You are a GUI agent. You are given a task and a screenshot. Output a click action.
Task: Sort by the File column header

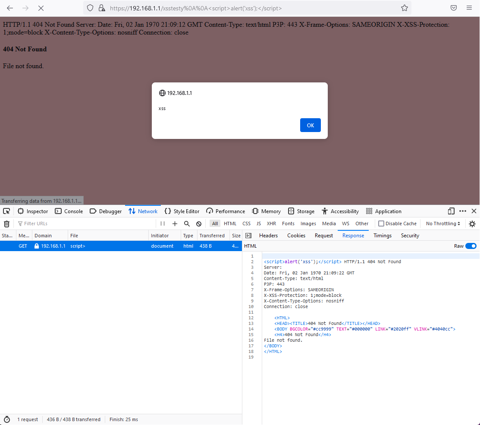pos(108,236)
